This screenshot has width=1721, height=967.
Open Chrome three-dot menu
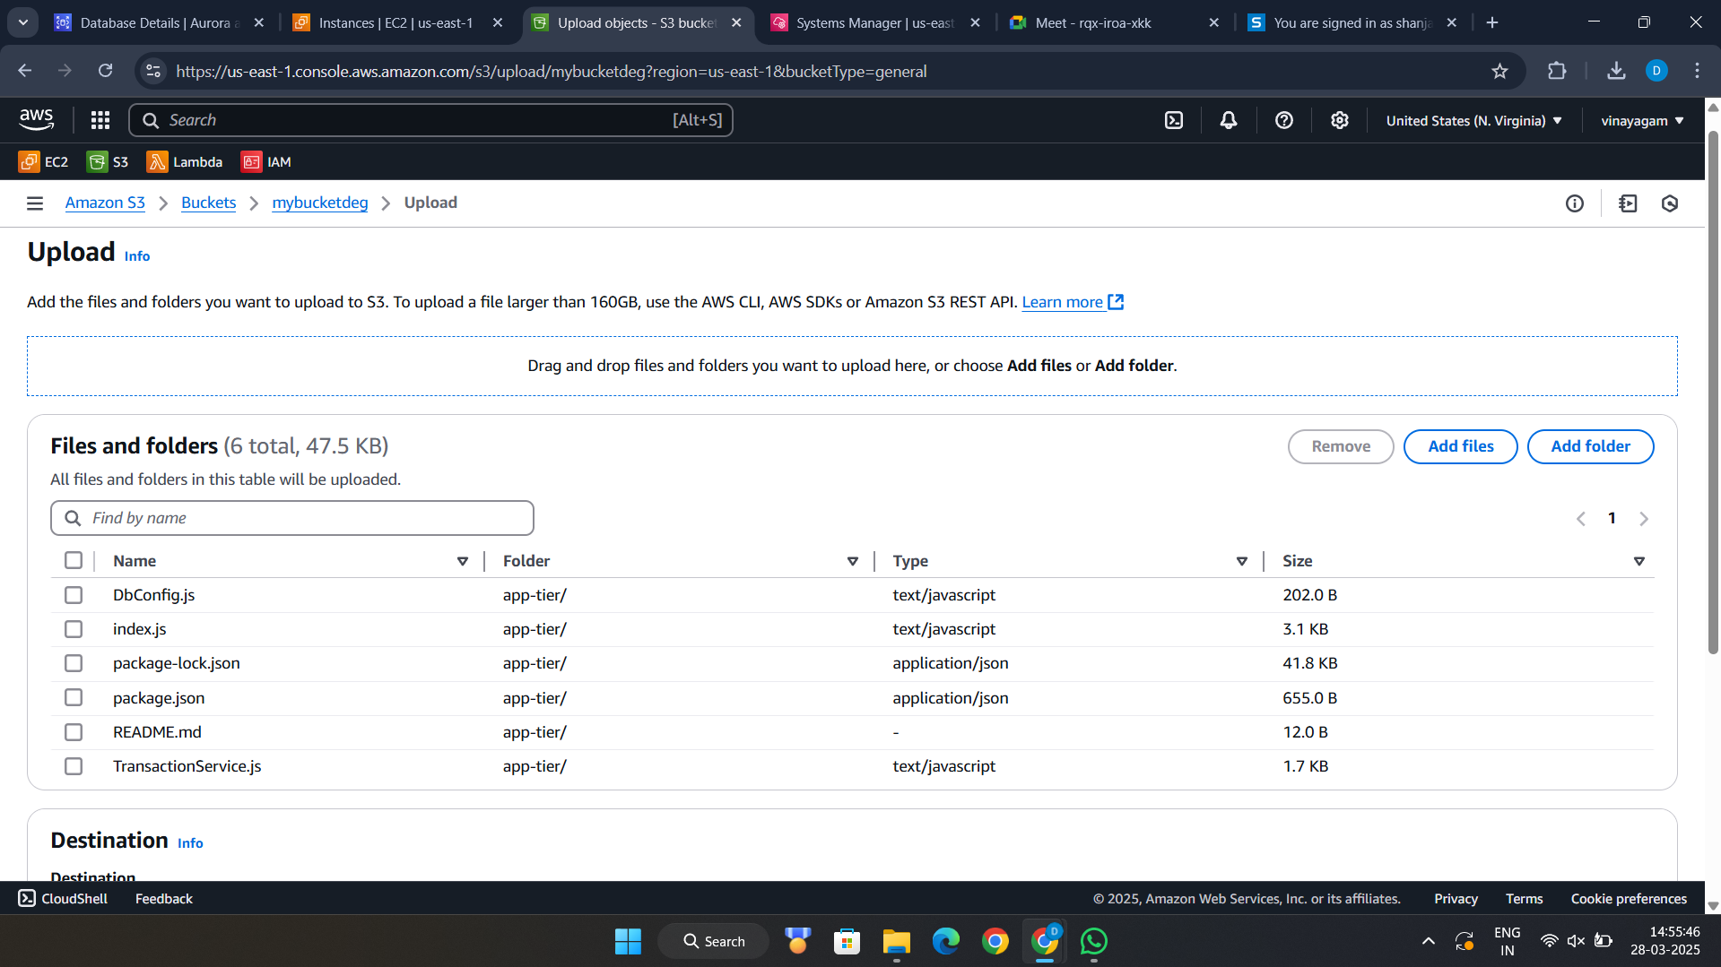point(1697,71)
